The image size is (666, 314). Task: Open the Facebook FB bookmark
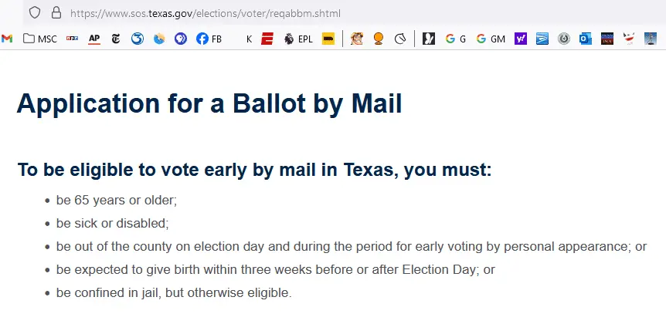[x=209, y=38]
